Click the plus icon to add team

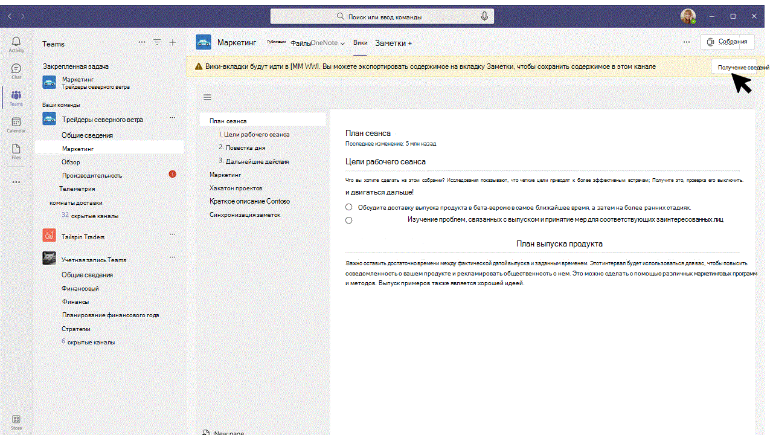click(173, 42)
